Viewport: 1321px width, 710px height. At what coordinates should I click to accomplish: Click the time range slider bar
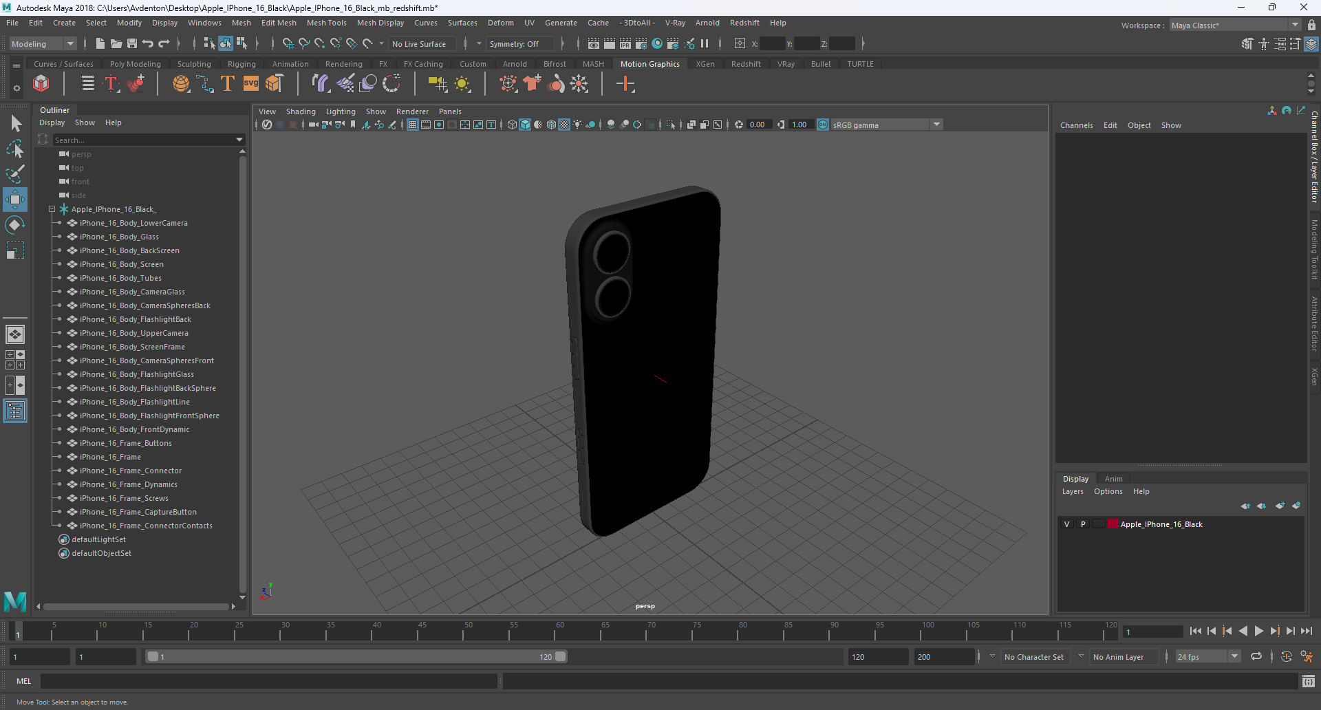(356, 656)
